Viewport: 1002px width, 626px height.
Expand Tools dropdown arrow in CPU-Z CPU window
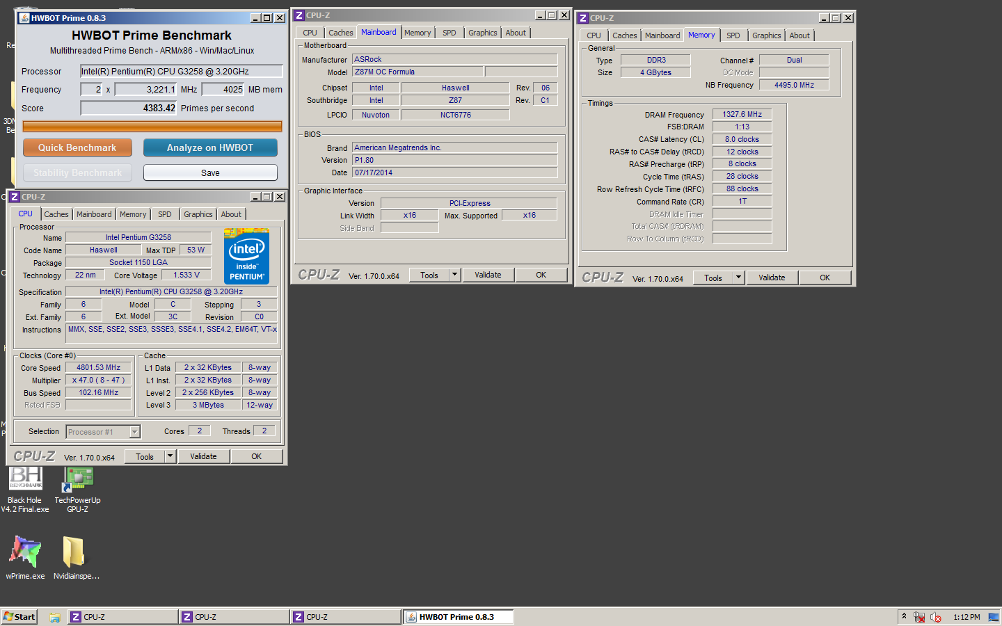pyautogui.click(x=170, y=457)
